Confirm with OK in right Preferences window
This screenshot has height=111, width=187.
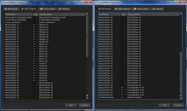[x=165, y=105]
